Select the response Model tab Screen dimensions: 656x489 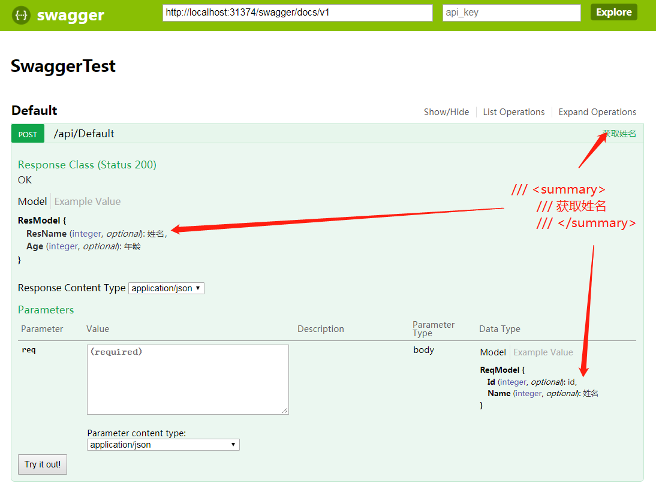point(32,201)
